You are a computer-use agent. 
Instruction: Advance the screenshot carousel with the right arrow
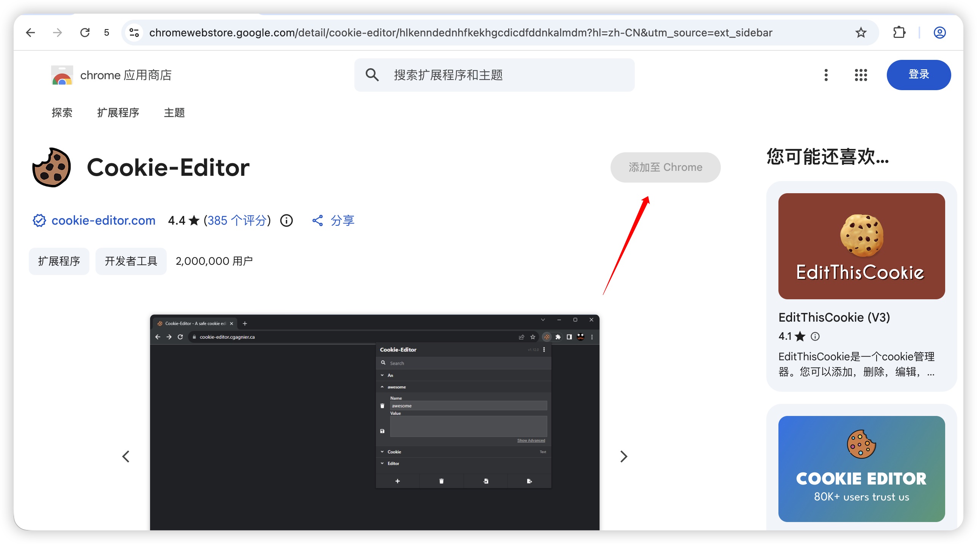[623, 456]
